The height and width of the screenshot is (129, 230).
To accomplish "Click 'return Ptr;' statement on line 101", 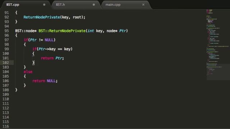I will pos(52,58).
